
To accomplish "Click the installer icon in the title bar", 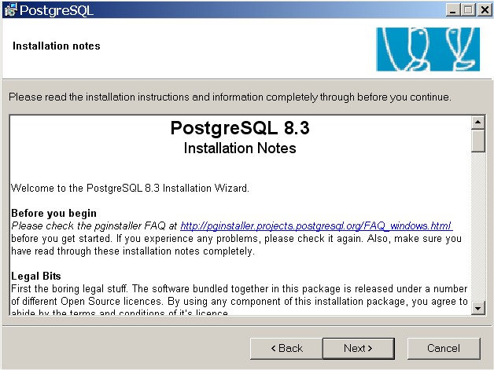I will point(10,9).
